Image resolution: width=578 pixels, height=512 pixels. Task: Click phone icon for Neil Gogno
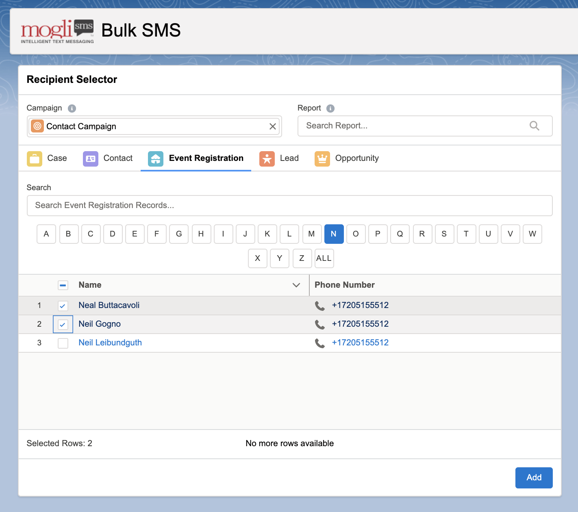(x=320, y=325)
